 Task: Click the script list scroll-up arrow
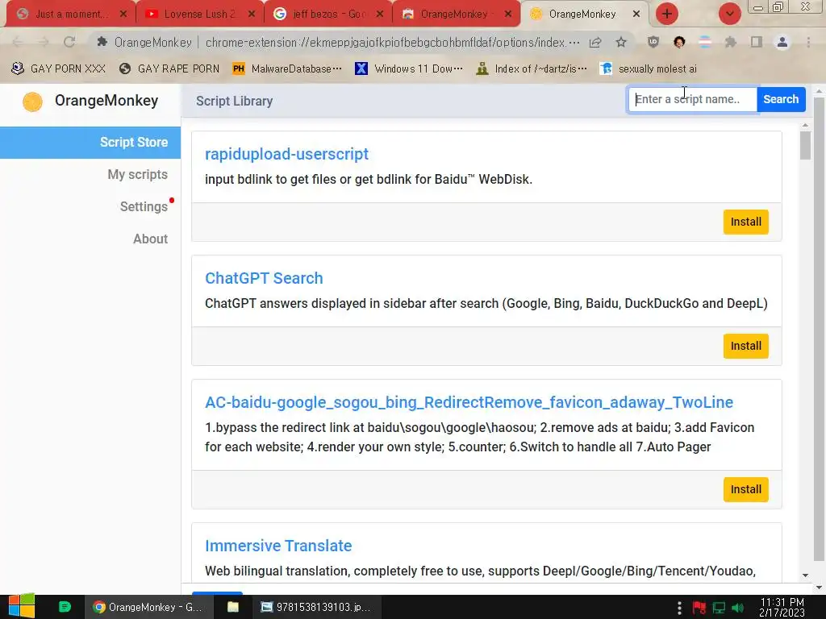click(805, 125)
